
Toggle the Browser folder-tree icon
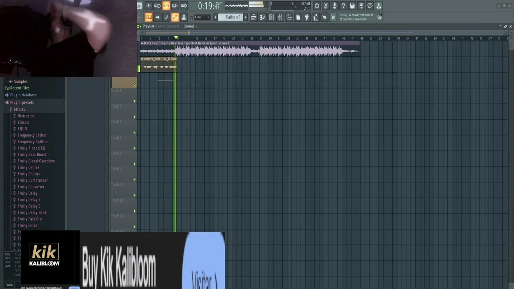[289, 17]
